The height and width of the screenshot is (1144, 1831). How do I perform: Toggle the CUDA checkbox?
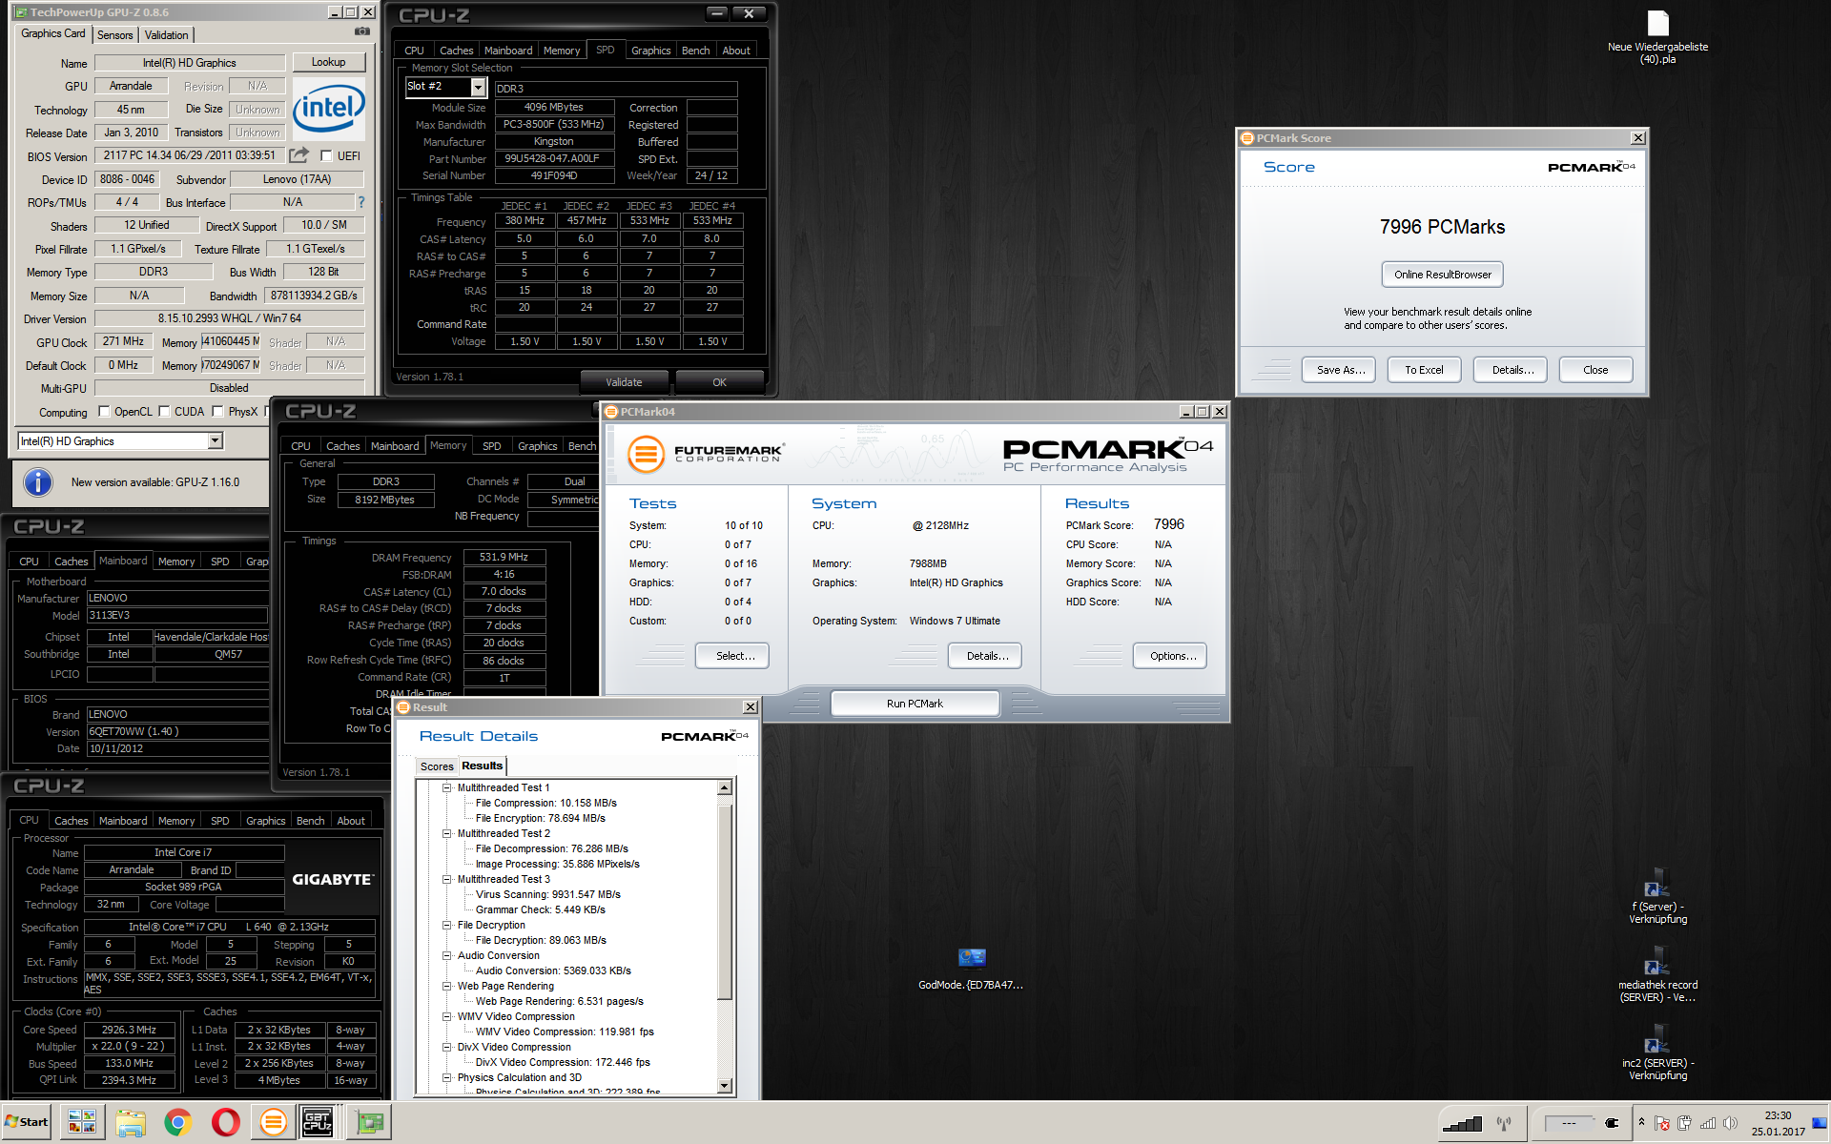point(165,412)
